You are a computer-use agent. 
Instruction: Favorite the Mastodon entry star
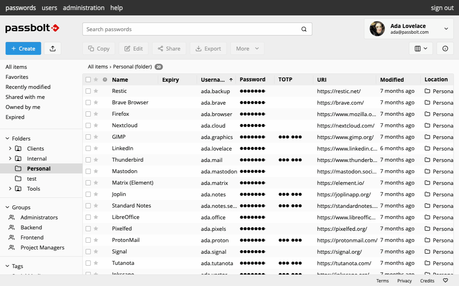click(96, 171)
